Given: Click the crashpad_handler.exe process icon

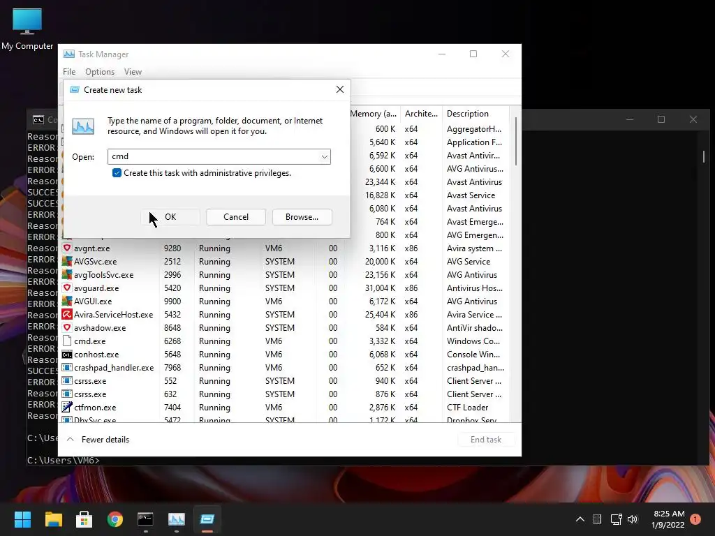Looking at the screenshot, I should pos(67,367).
